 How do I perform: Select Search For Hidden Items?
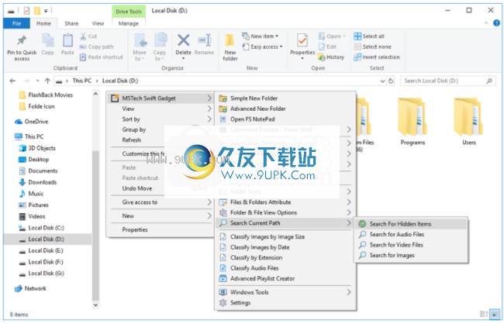(411, 224)
